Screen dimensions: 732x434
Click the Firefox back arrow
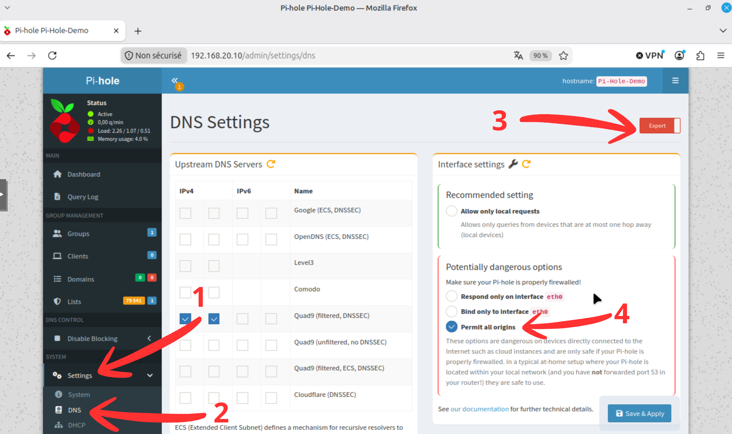11,56
